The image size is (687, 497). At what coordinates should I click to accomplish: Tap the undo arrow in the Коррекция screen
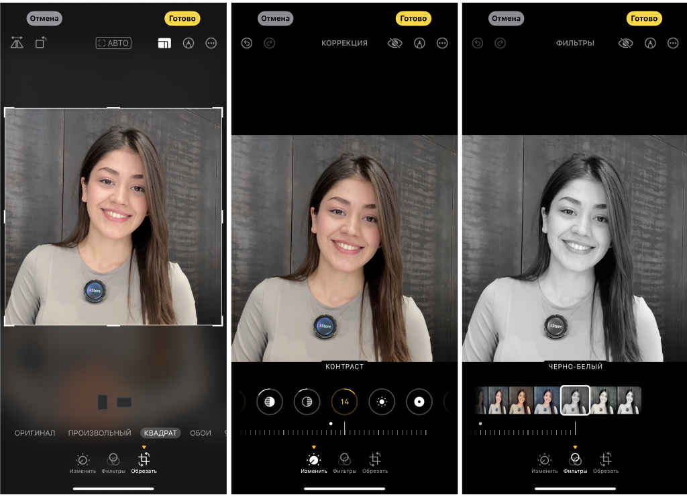coord(246,43)
